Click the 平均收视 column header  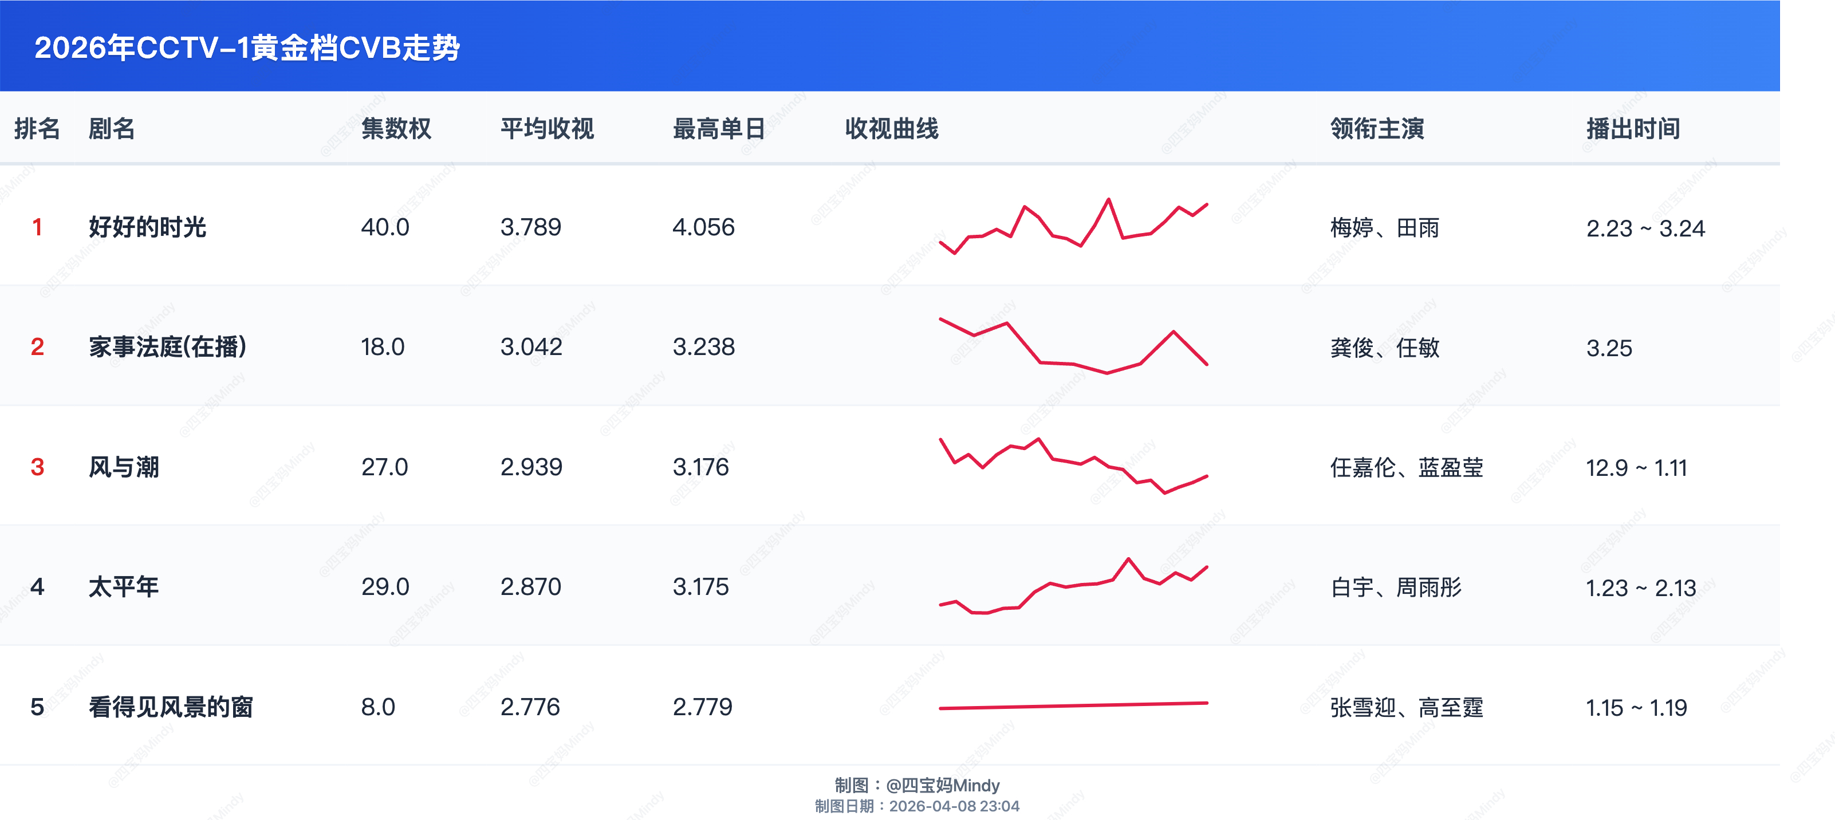(546, 129)
